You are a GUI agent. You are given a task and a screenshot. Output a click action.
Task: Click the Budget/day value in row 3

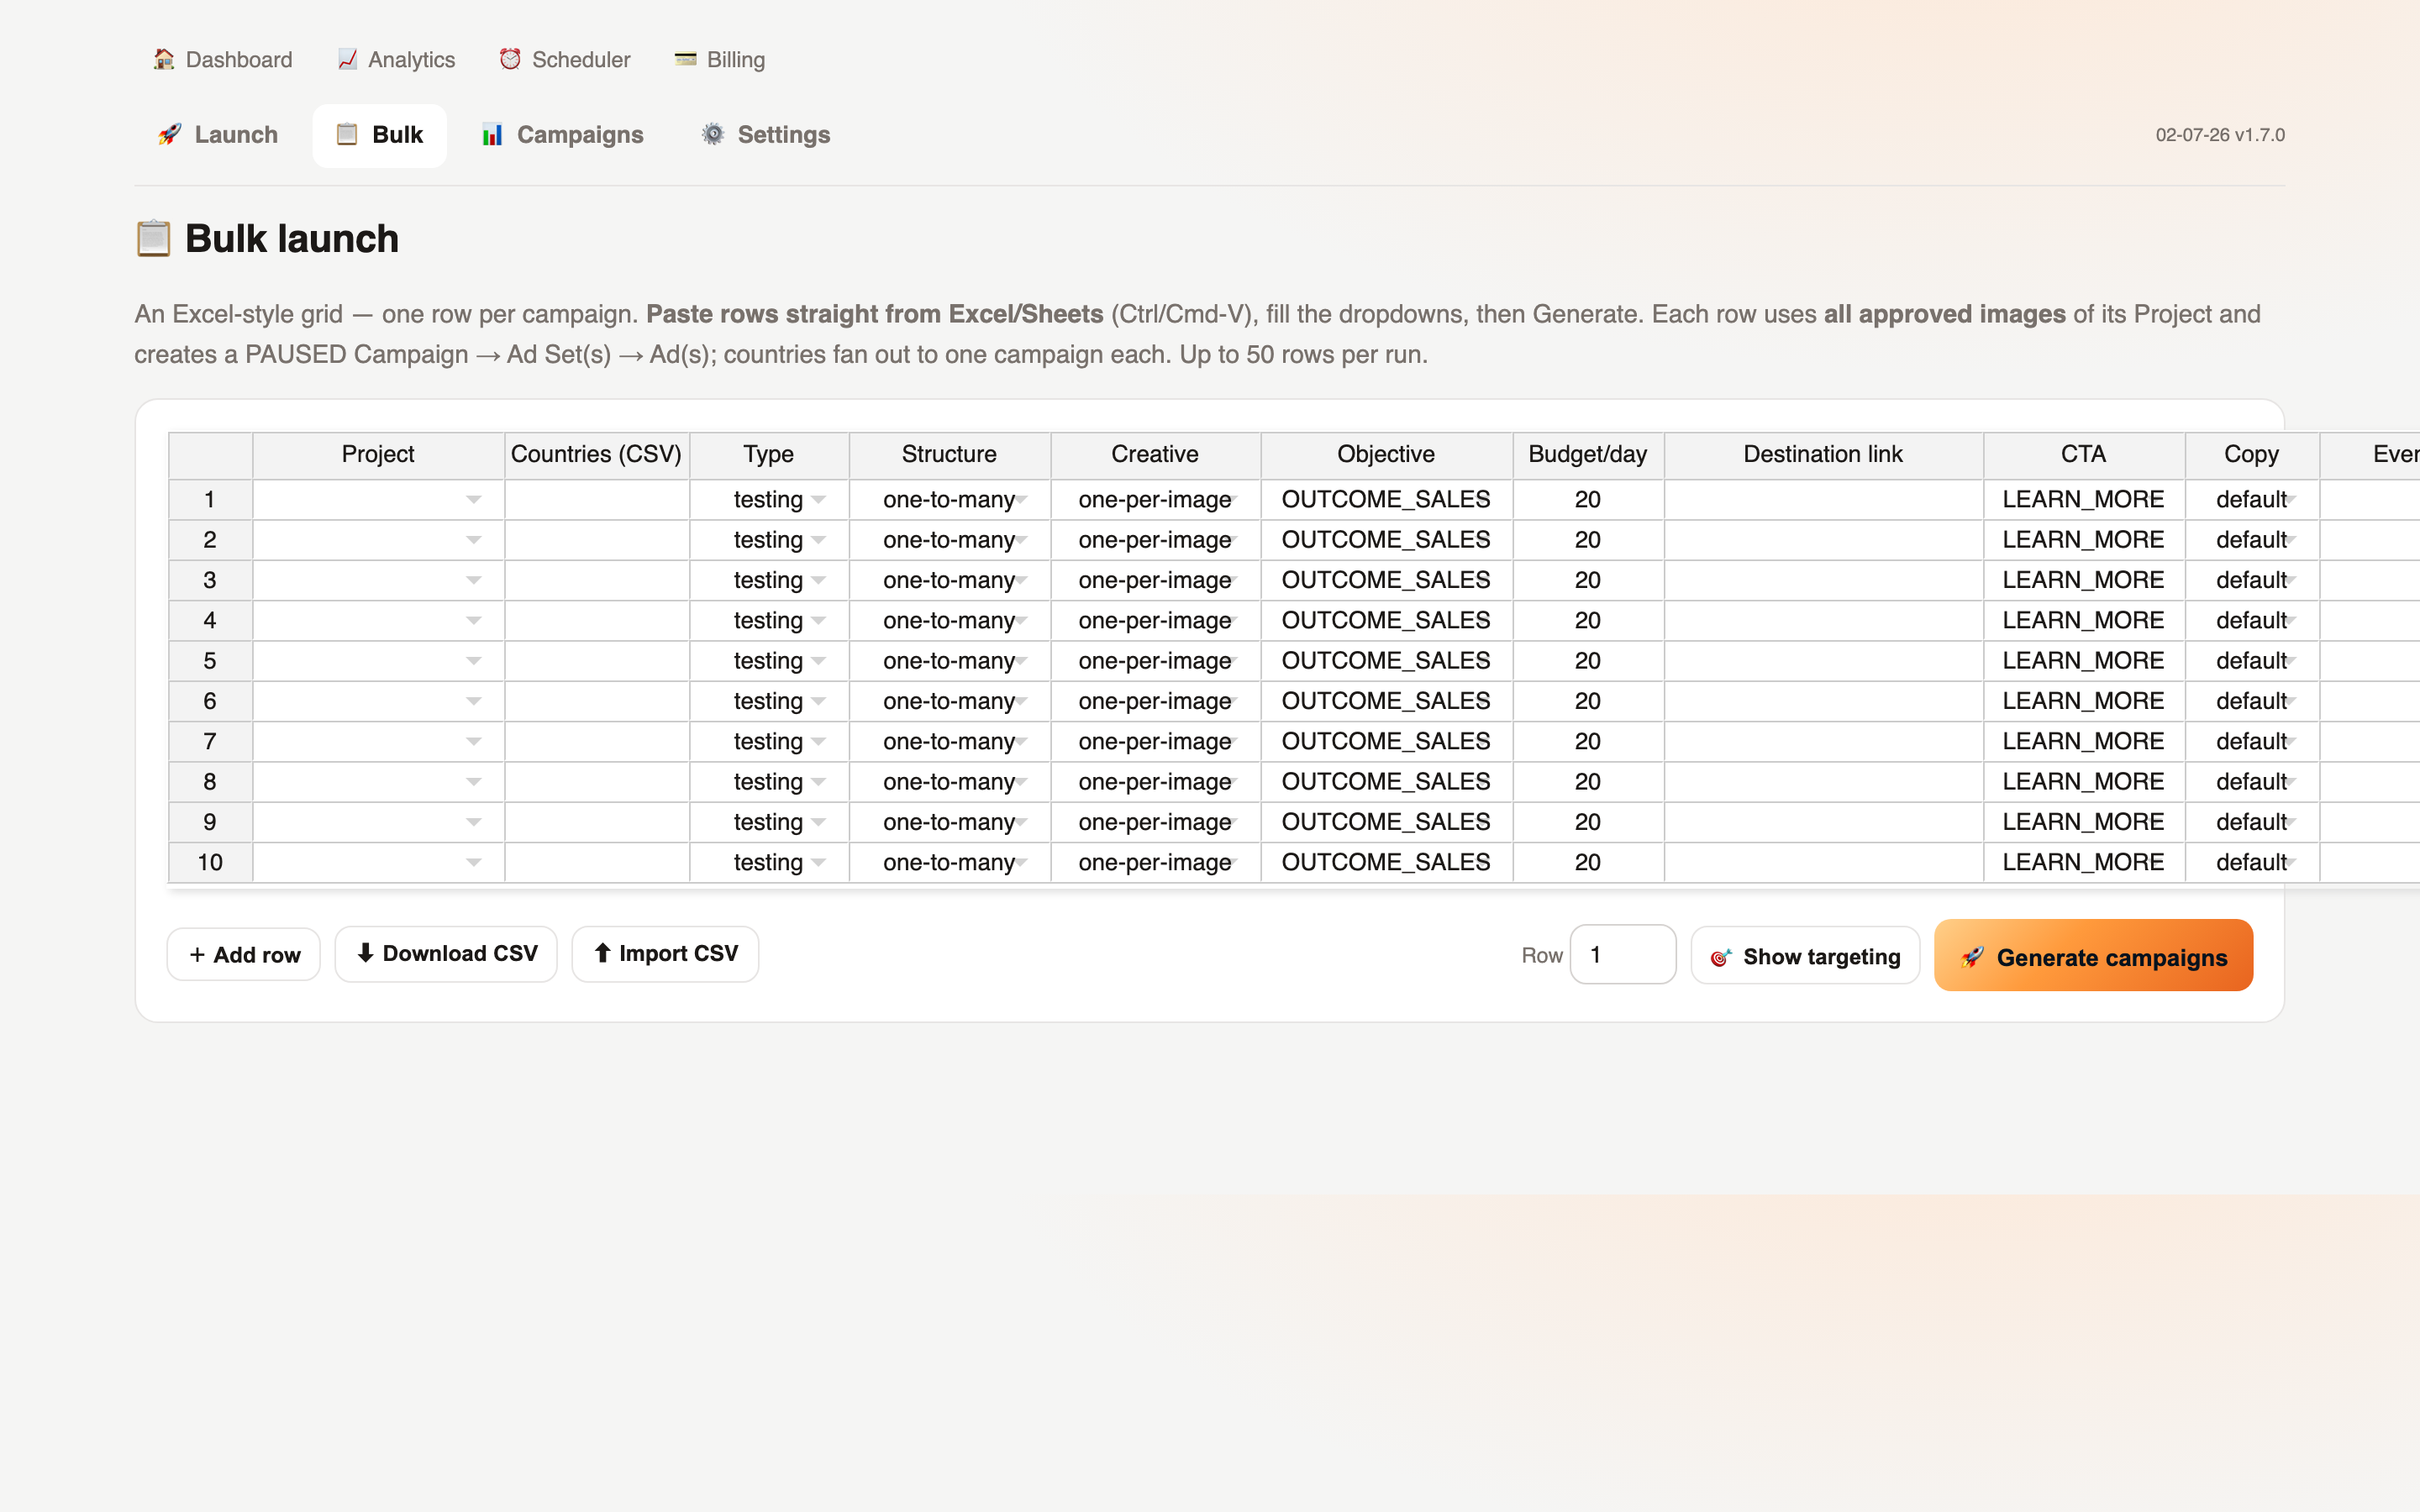coord(1588,580)
